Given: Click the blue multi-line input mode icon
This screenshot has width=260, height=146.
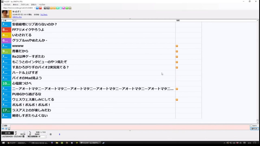Looking at the screenshot, I should coord(6,129).
